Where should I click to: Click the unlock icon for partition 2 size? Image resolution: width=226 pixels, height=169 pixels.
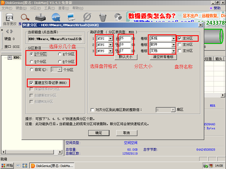pos(117,45)
